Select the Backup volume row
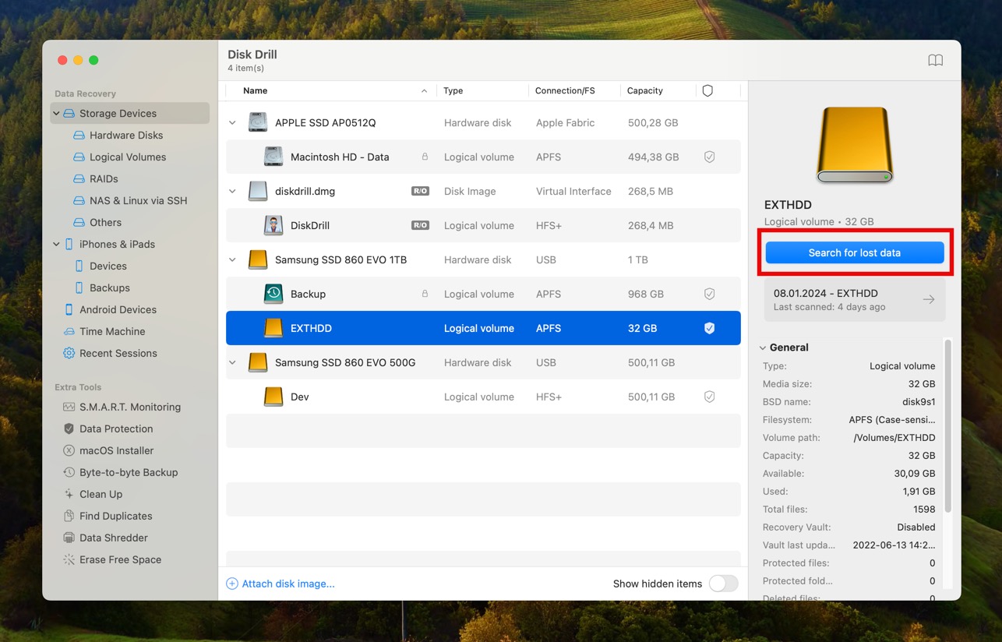 tap(483, 294)
